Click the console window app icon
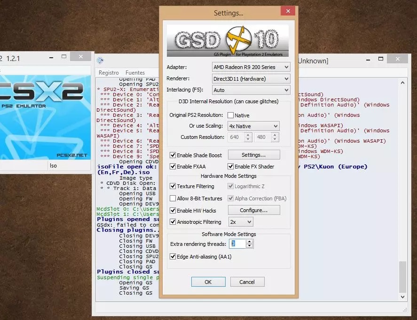The height and width of the screenshot is (320, 417). click(x=100, y=61)
